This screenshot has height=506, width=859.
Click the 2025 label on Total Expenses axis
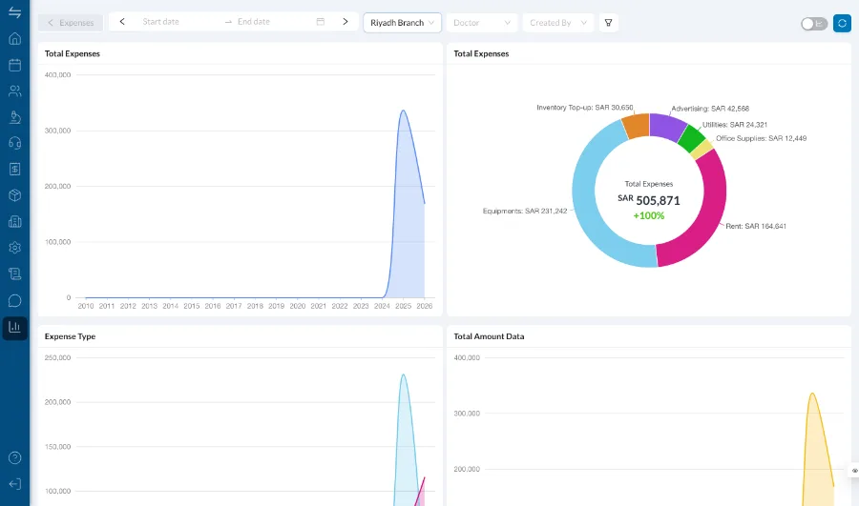403,306
